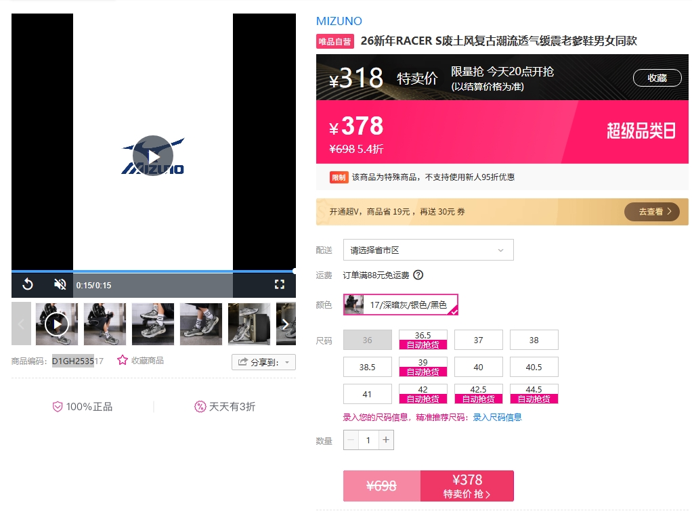Open the MIZUNO brand link

point(339,21)
